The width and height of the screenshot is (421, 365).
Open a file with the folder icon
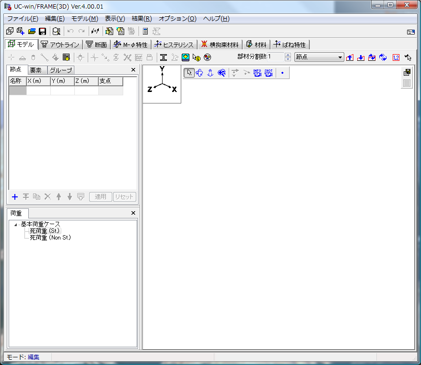(32, 32)
